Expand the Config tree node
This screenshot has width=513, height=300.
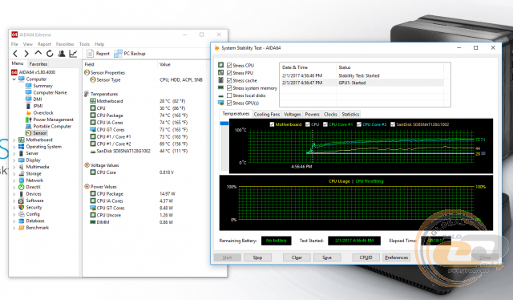14,214
